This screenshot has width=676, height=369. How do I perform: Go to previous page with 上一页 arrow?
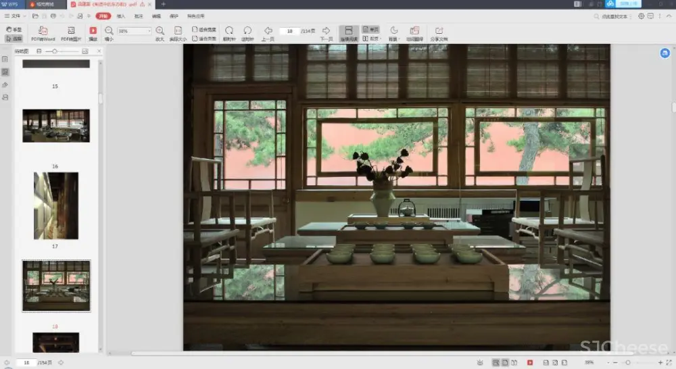(x=268, y=31)
